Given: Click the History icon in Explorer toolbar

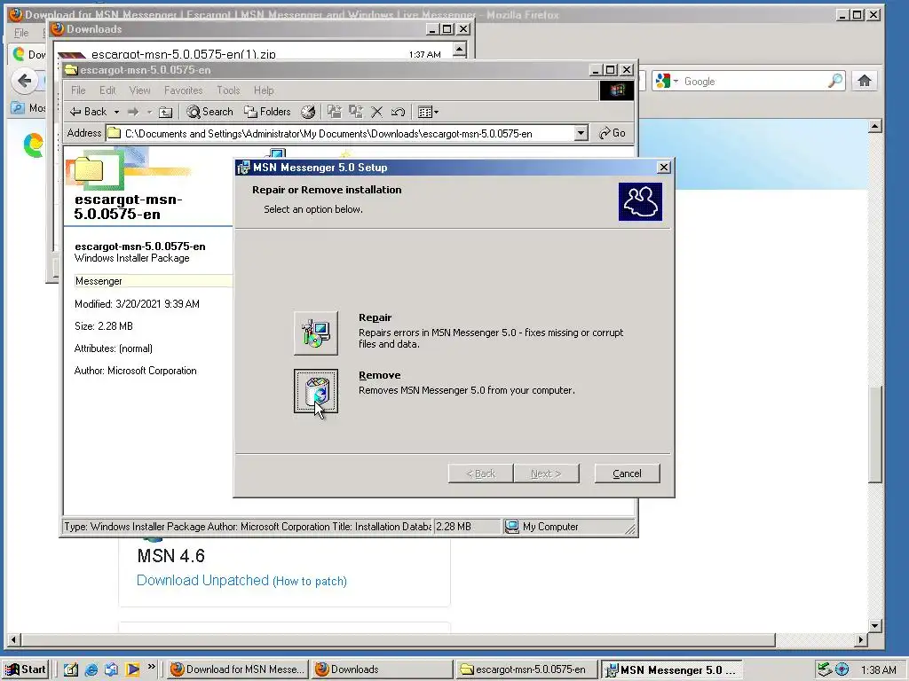Looking at the screenshot, I should (x=308, y=112).
